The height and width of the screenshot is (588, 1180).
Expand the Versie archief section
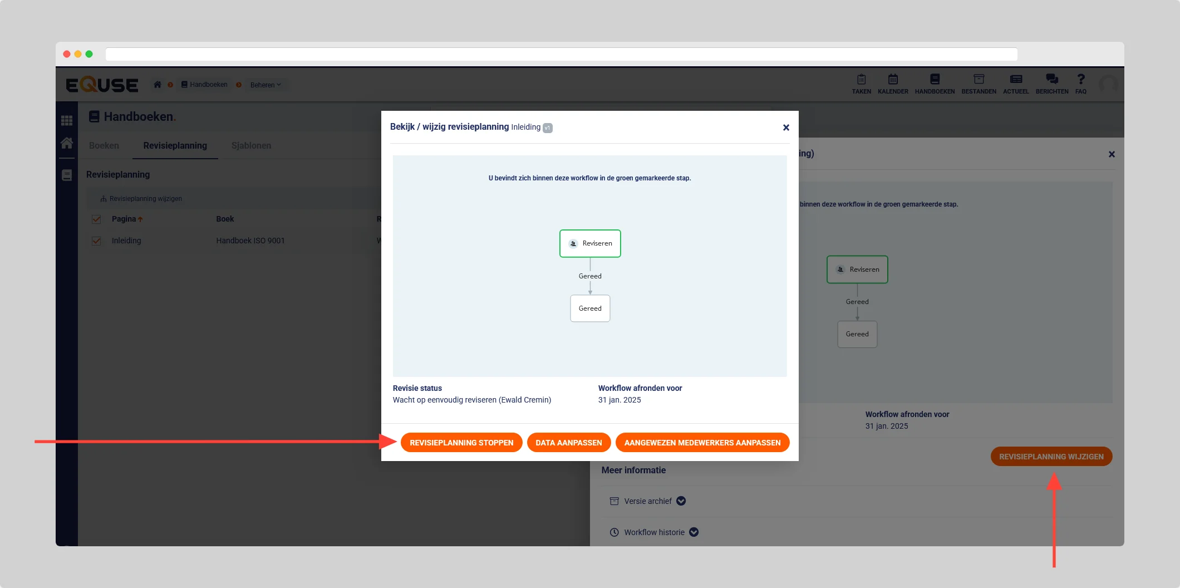[681, 501]
